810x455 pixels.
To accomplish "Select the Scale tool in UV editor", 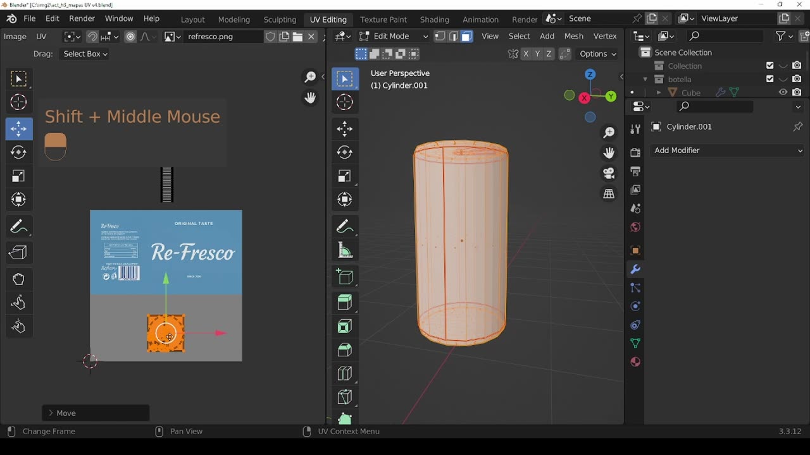I will click(x=18, y=176).
